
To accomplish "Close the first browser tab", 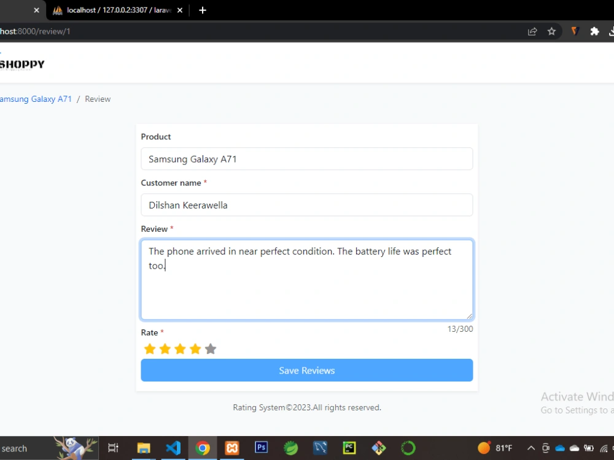I will coord(36,10).
